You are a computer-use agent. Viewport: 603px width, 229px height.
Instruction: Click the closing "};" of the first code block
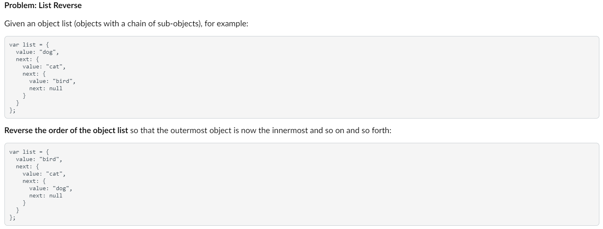click(x=13, y=110)
